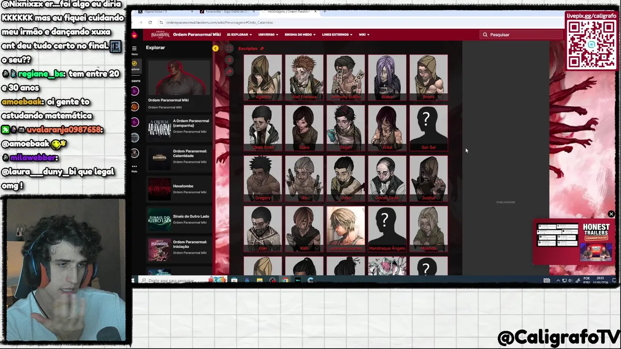Open Ike character portrait
The width and height of the screenshot is (621, 349).
[304, 178]
